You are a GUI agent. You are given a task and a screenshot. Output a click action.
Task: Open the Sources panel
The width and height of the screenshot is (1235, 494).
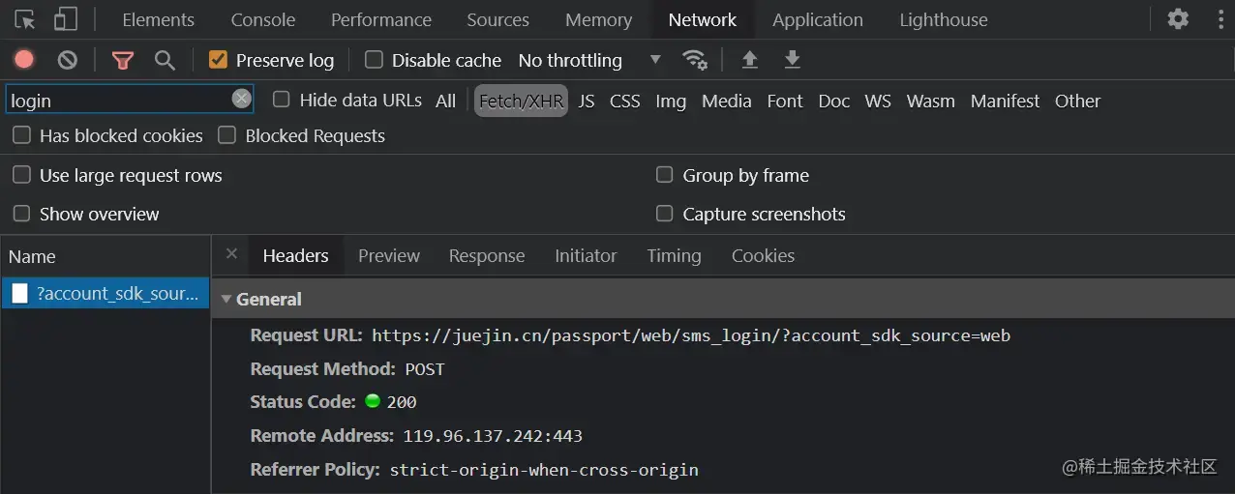pos(497,19)
